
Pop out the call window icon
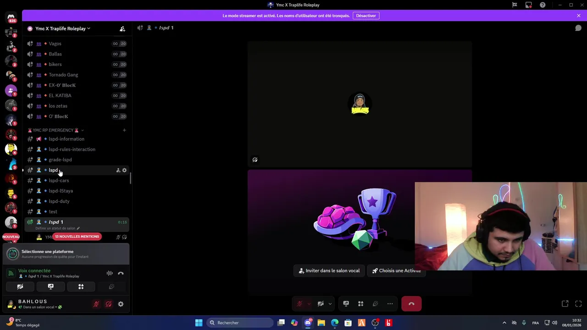point(565,304)
